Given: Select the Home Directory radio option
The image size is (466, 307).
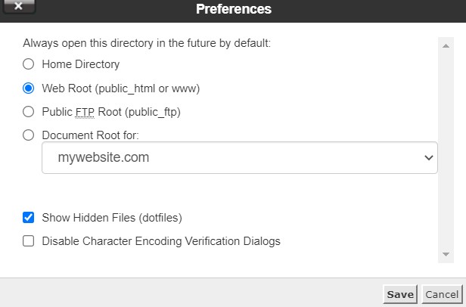Looking at the screenshot, I should click(29, 64).
